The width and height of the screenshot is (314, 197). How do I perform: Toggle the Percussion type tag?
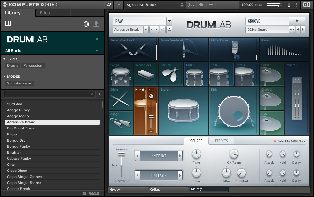(x=33, y=65)
